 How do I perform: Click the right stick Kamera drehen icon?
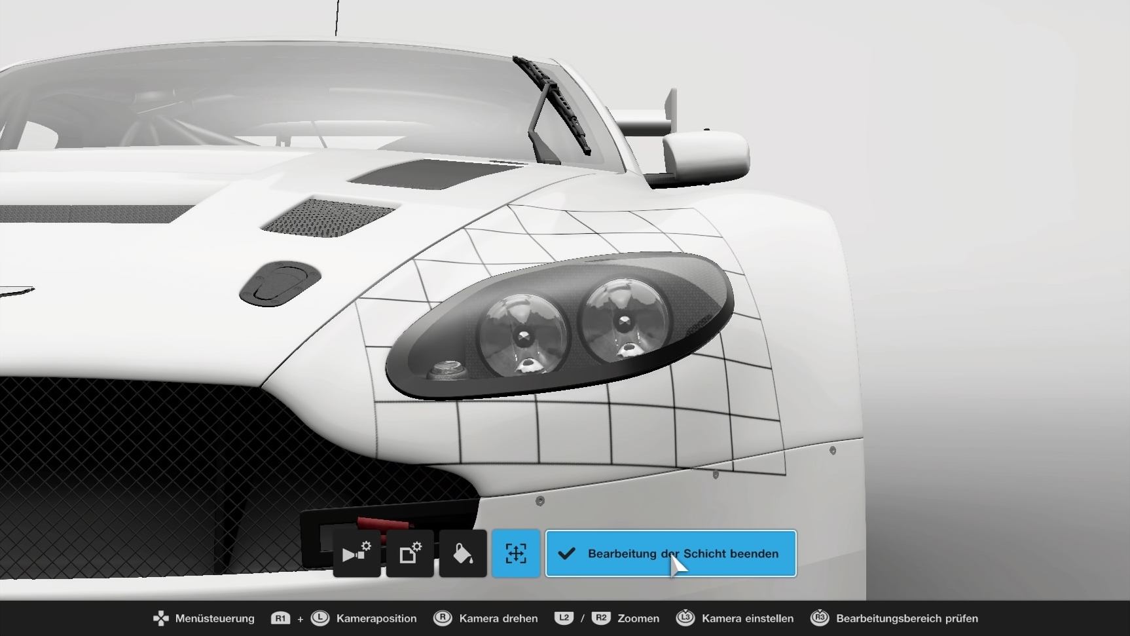[x=443, y=618]
